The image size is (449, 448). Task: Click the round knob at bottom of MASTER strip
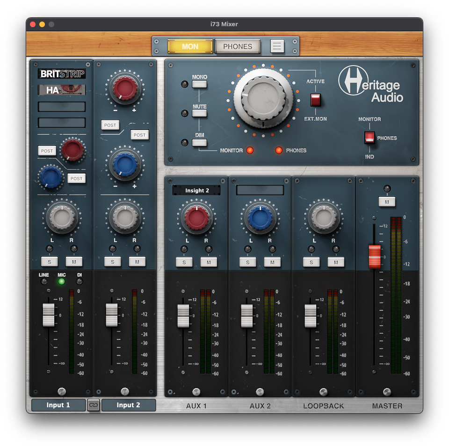(x=387, y=391)
